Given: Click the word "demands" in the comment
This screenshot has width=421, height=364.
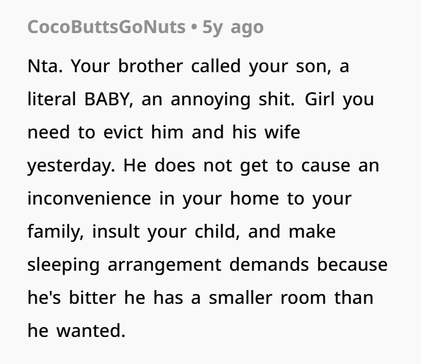Looking at the screenshot, I should (277, 264).
